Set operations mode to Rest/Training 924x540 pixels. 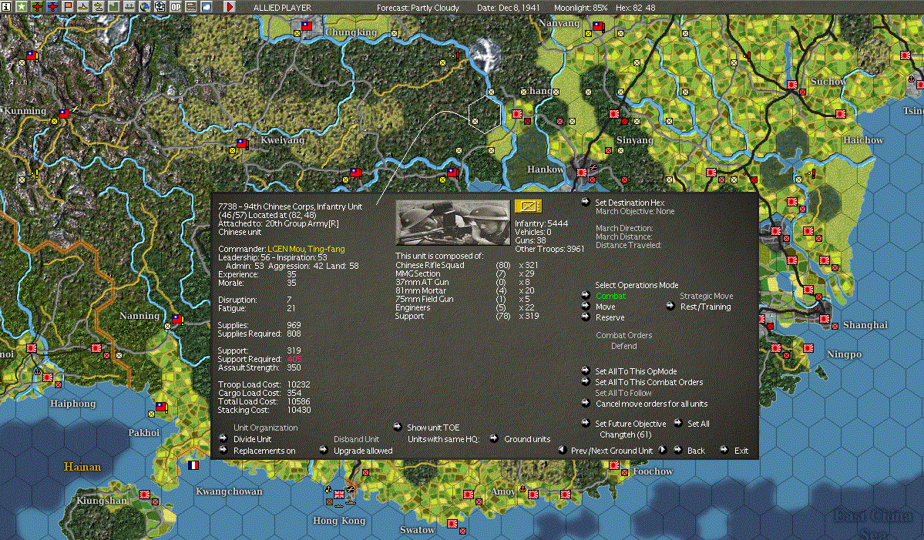click(x=705, y=307)
